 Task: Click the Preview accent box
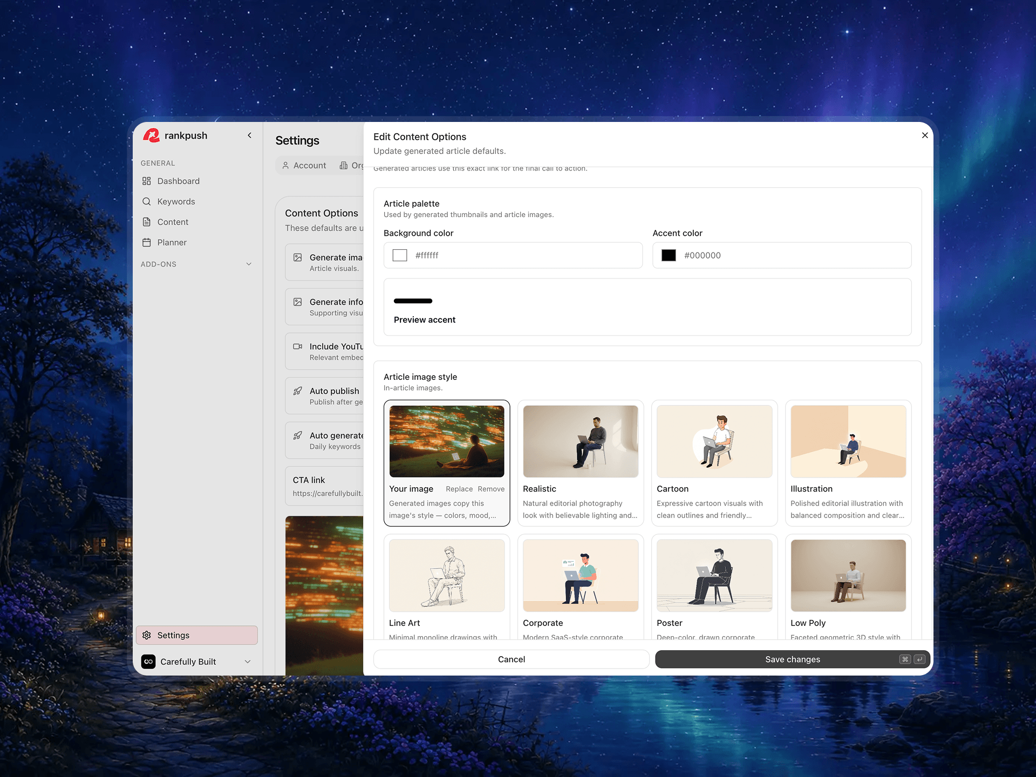[647, 307]
